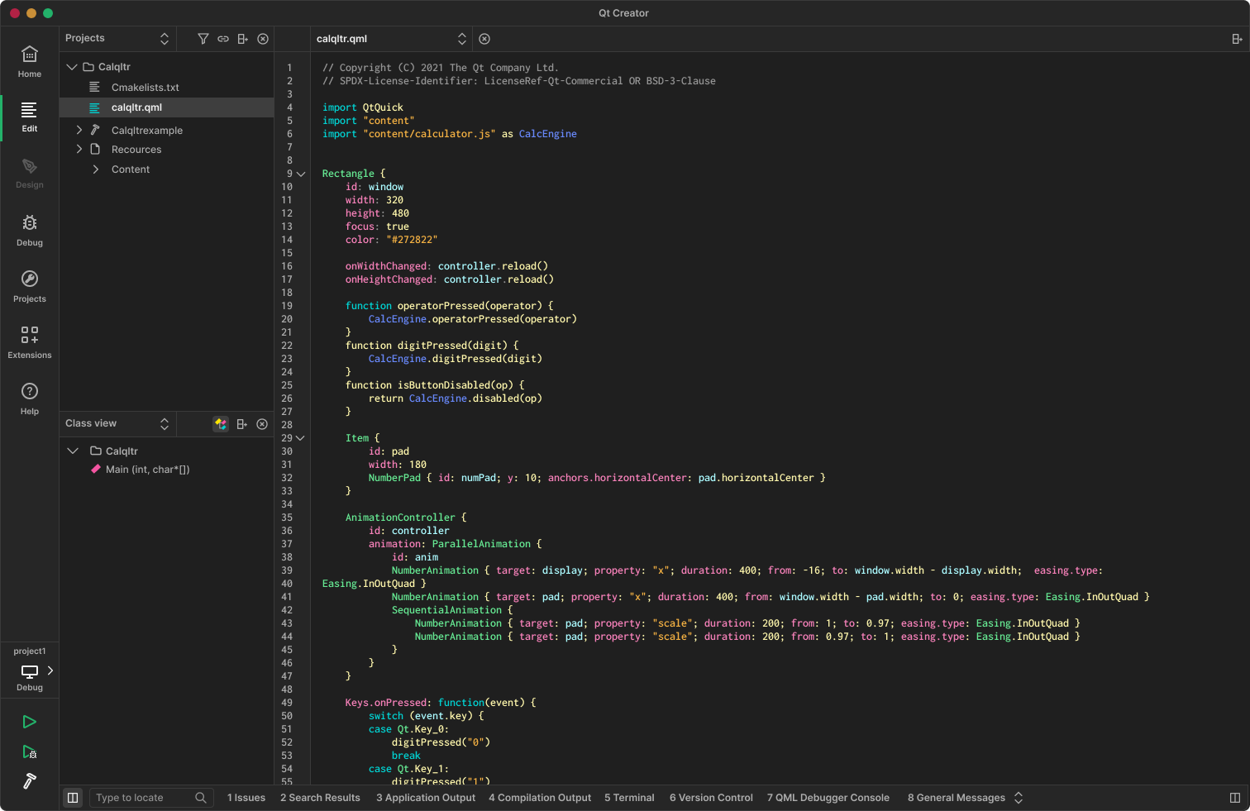The width and height of the screenshot is (1250, 811).
Task: Open the Terminal pane tab
Action: click(x=629, y=798)
